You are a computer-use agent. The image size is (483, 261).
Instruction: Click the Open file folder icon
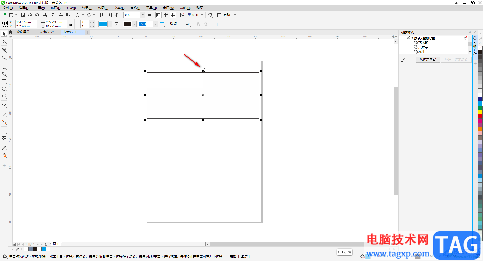pyautogui.click(x=11, y=15)
